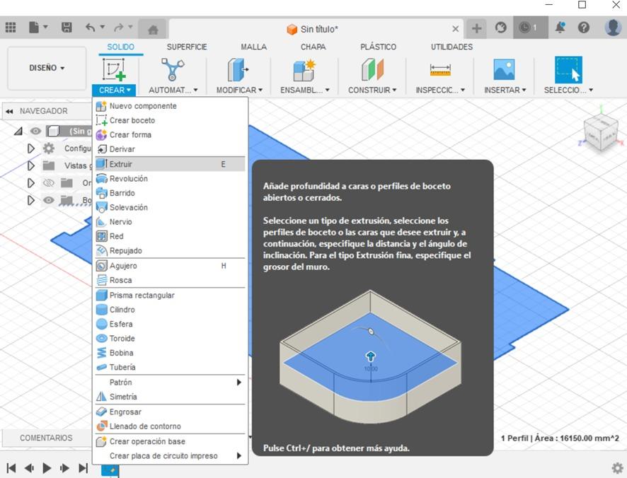Toggle visibility of the Orígenes folder
This screenshot has width=627, height=478.
(48, 183)
